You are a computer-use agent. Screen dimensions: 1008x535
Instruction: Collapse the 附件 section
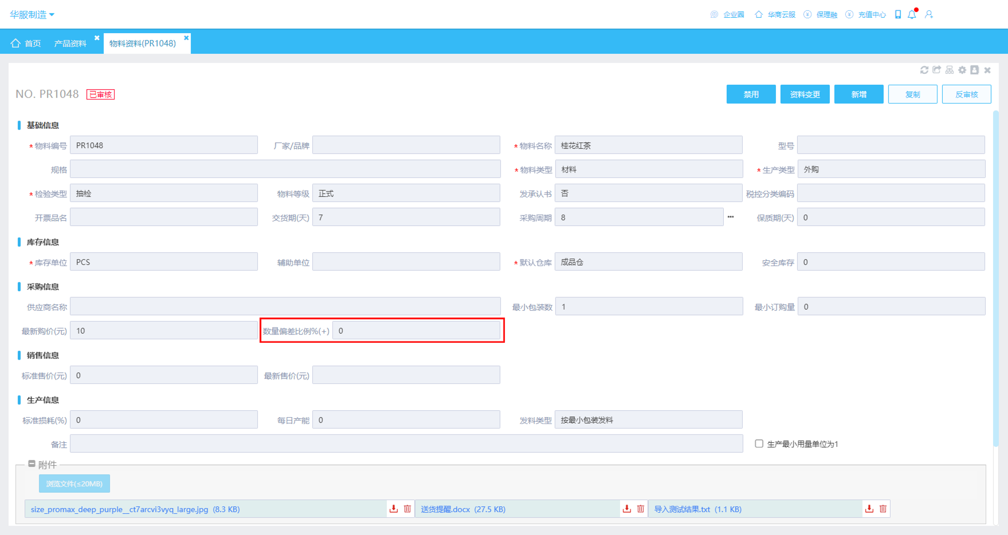click(32, 464)
